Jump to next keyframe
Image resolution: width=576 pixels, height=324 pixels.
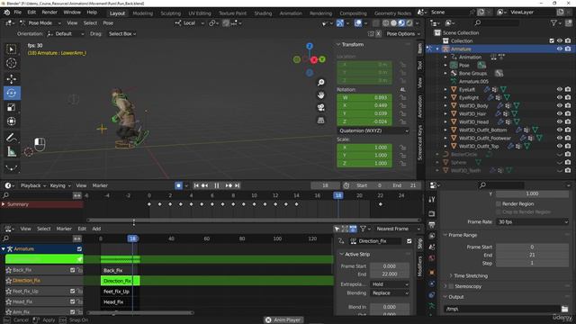pos(229,185)
